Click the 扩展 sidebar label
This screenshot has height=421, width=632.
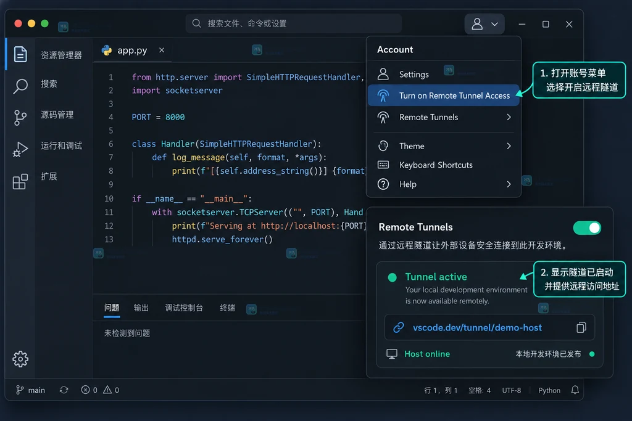pos(49,176)
